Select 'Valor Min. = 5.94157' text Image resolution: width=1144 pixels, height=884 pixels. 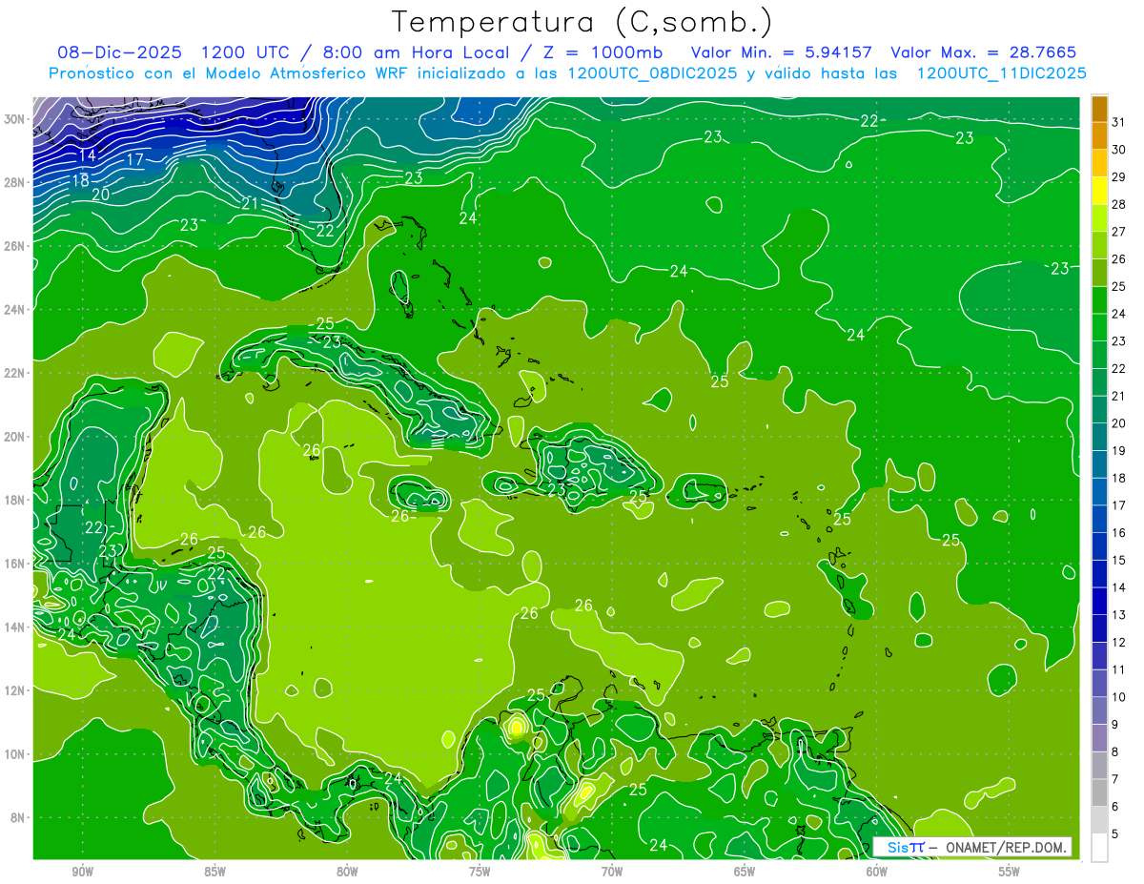coord(782,52)
